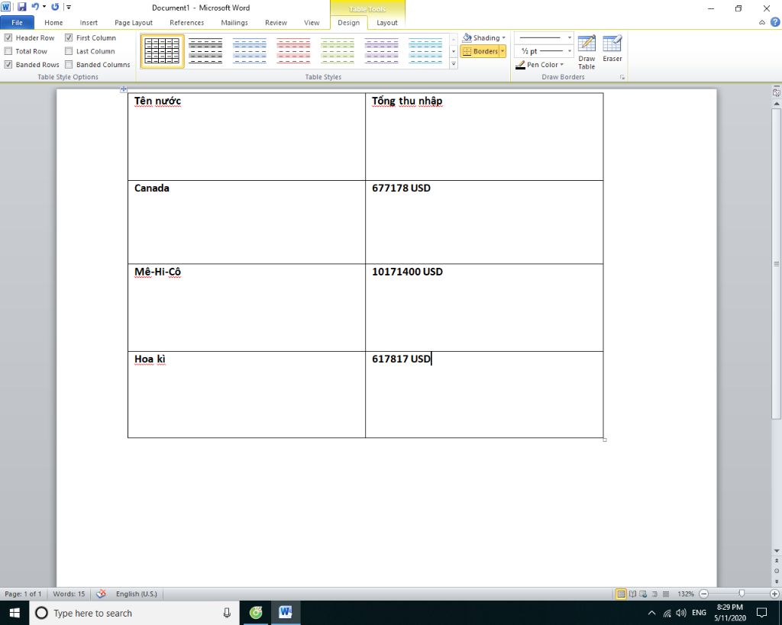Open the Windows notification center icon
The width and height of the screenshot is (782, 625).
click(x=761, y=613)
